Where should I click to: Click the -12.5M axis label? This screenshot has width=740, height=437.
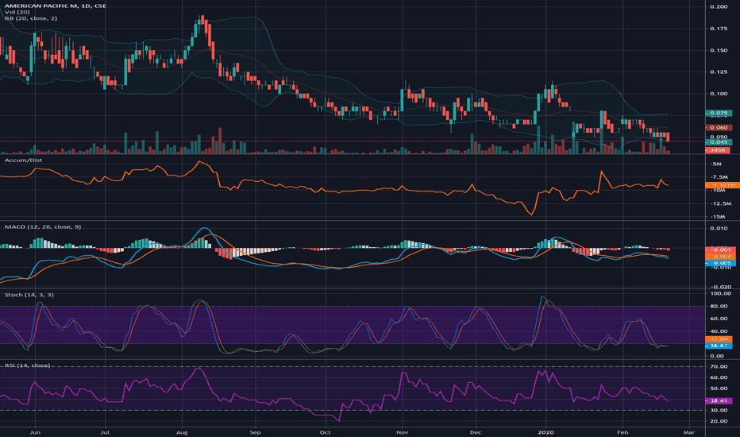coord(720,203)
